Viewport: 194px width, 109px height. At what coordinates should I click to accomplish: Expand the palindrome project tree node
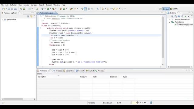pyautogui.click(x=3, y=19)
